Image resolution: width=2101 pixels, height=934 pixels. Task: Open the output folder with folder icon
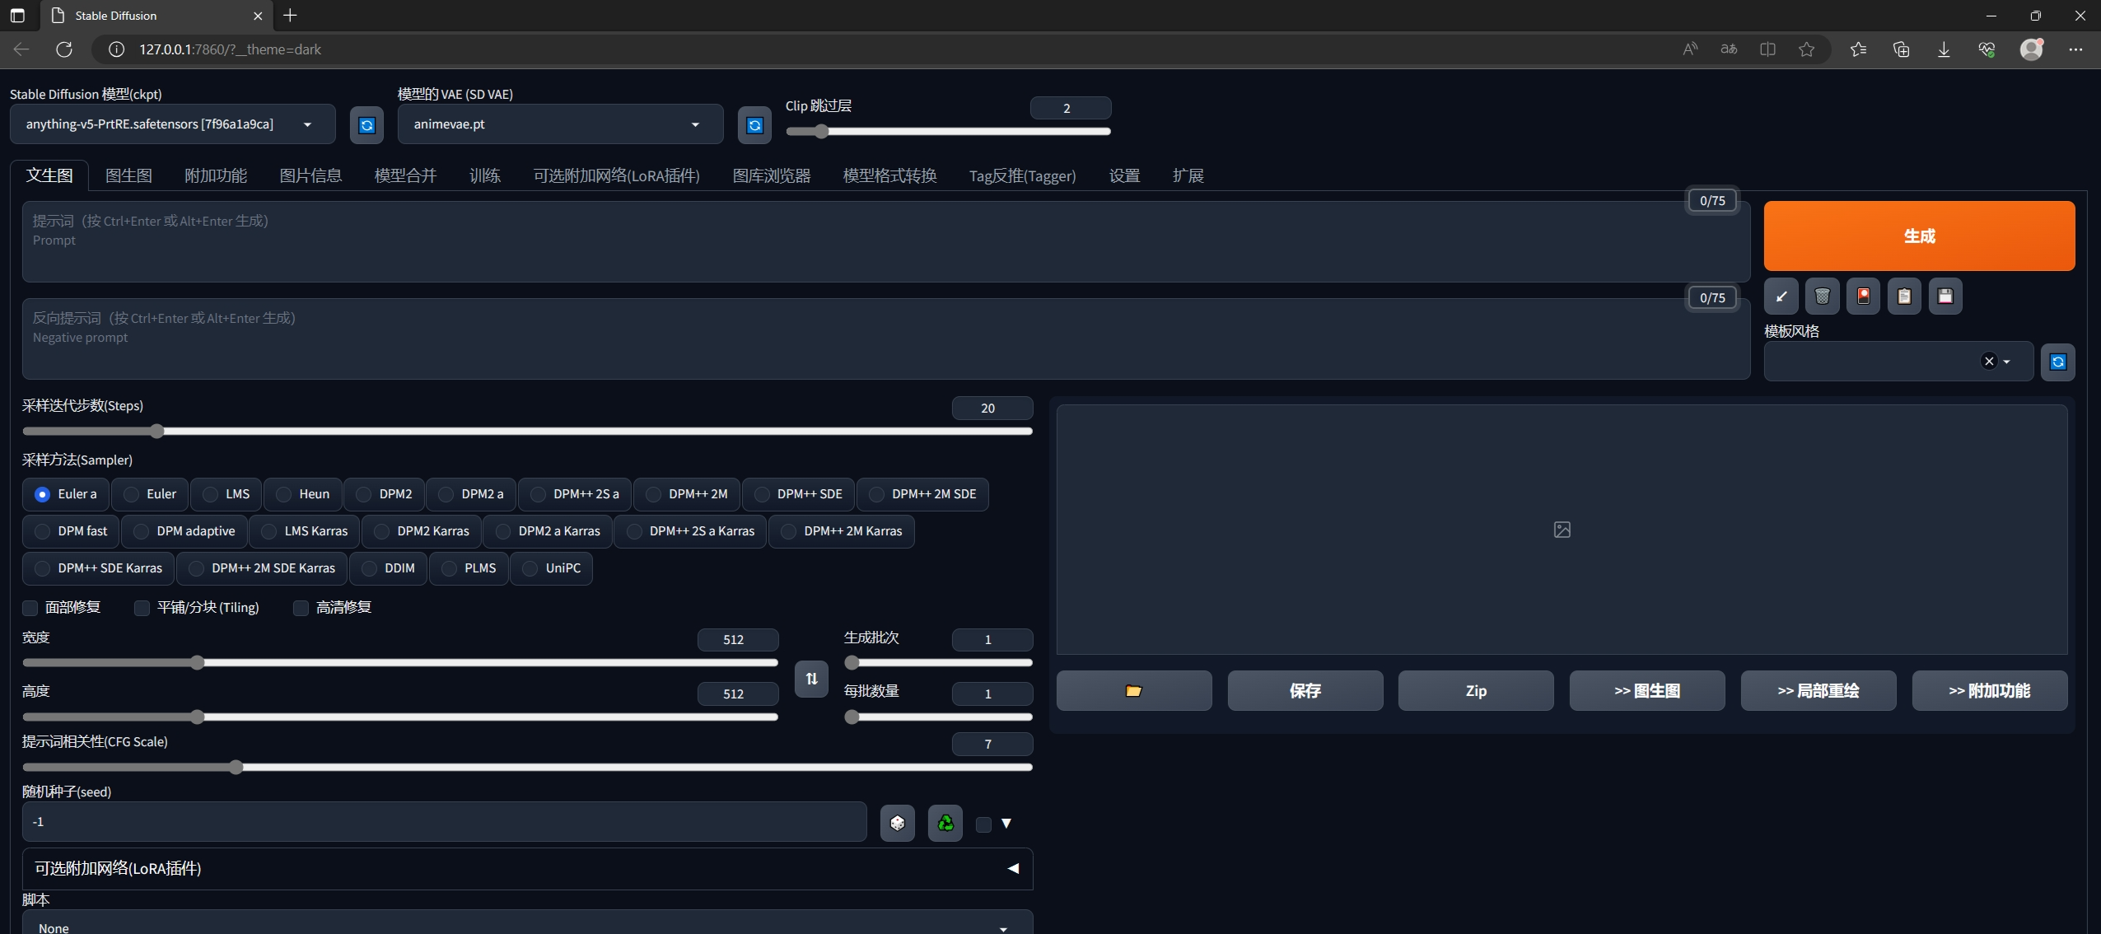(x=1134, y=691)
